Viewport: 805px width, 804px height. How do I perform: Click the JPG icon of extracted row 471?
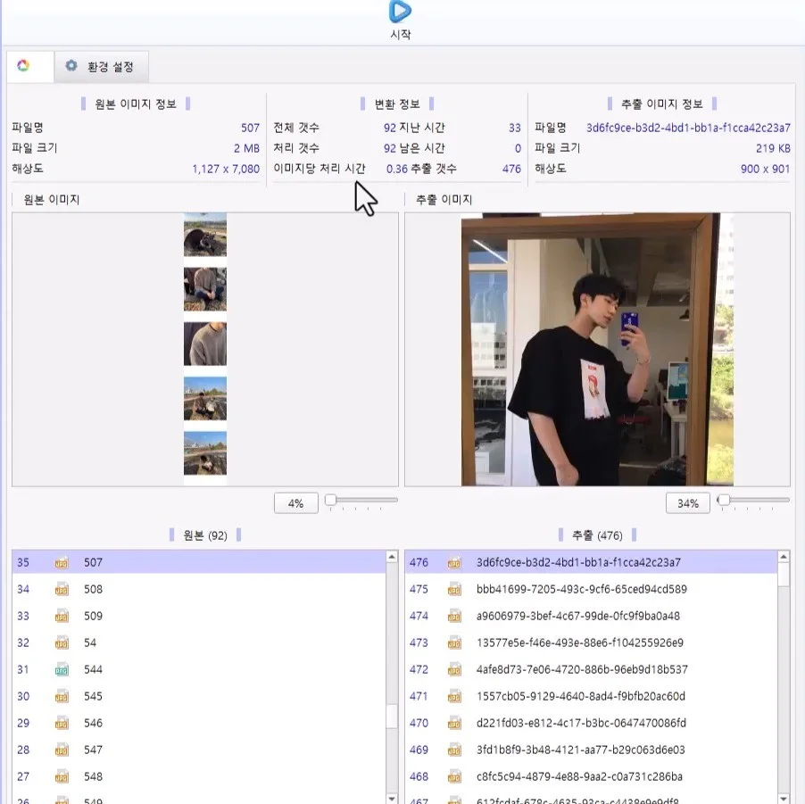coord(454,696)
